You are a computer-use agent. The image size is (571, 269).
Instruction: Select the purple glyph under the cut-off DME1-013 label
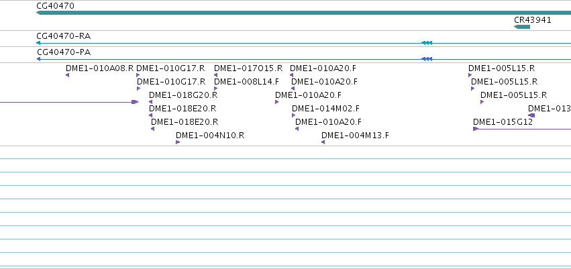coord(531,115)
